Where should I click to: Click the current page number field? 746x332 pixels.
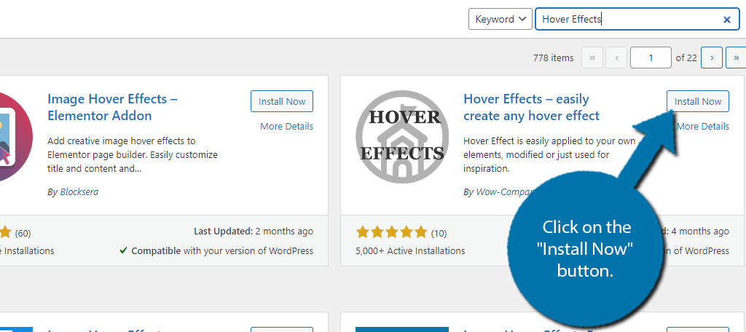(x=651, y=58)
